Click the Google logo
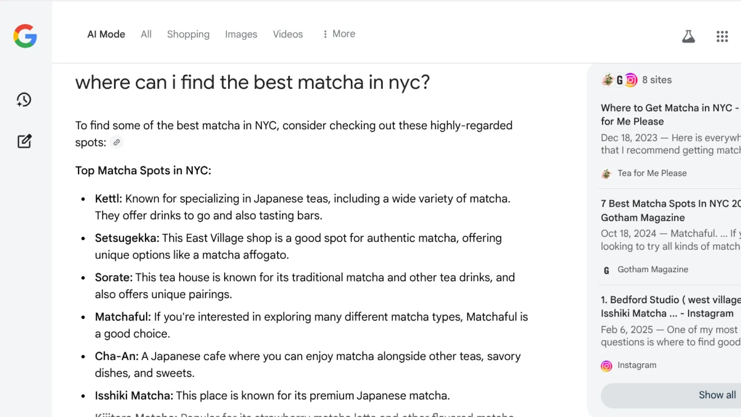This screenshot has height=417, width=741. pyautogui.click(x=25, y=36)
